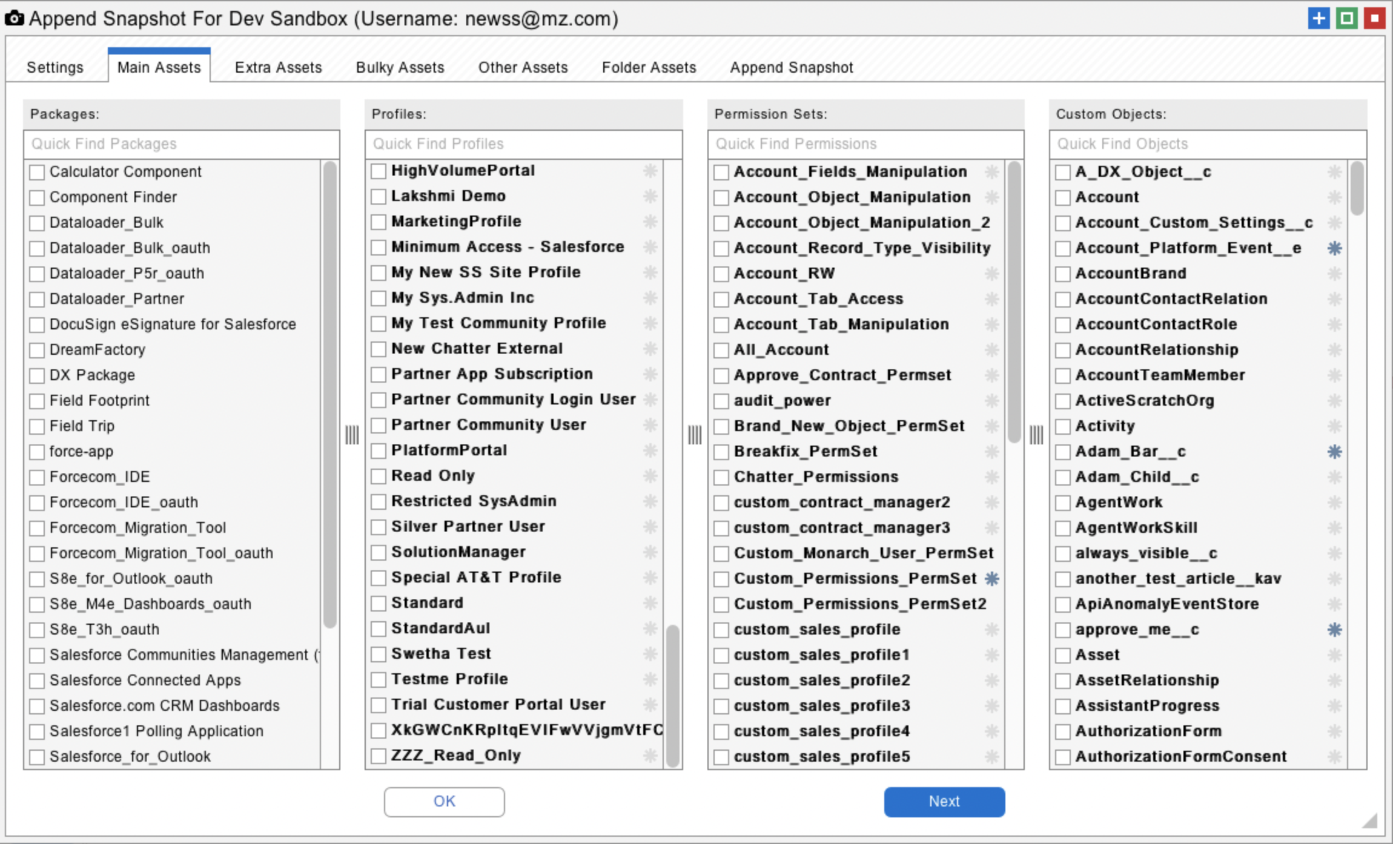
Task: Click asterisk icon next to Account_Fields_Manipulation
Action: 992,172
